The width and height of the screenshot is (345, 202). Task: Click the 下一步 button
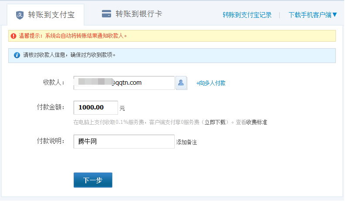pos(93,180)
